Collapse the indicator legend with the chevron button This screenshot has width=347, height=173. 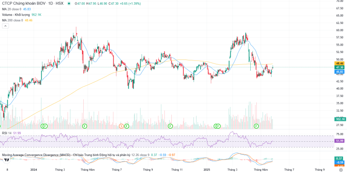[6, 26]
